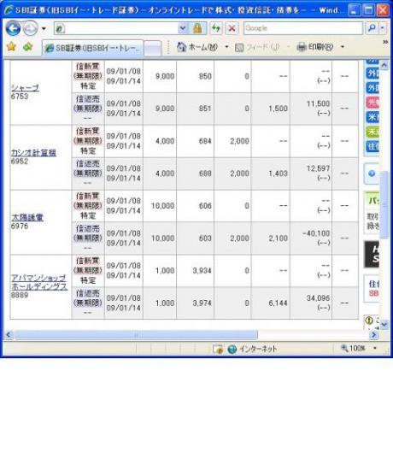The width and height of the screenshot is (393, 453).
Task: Click stock code 8889 text
Action: pyautogui.click(x=20, y=295)
